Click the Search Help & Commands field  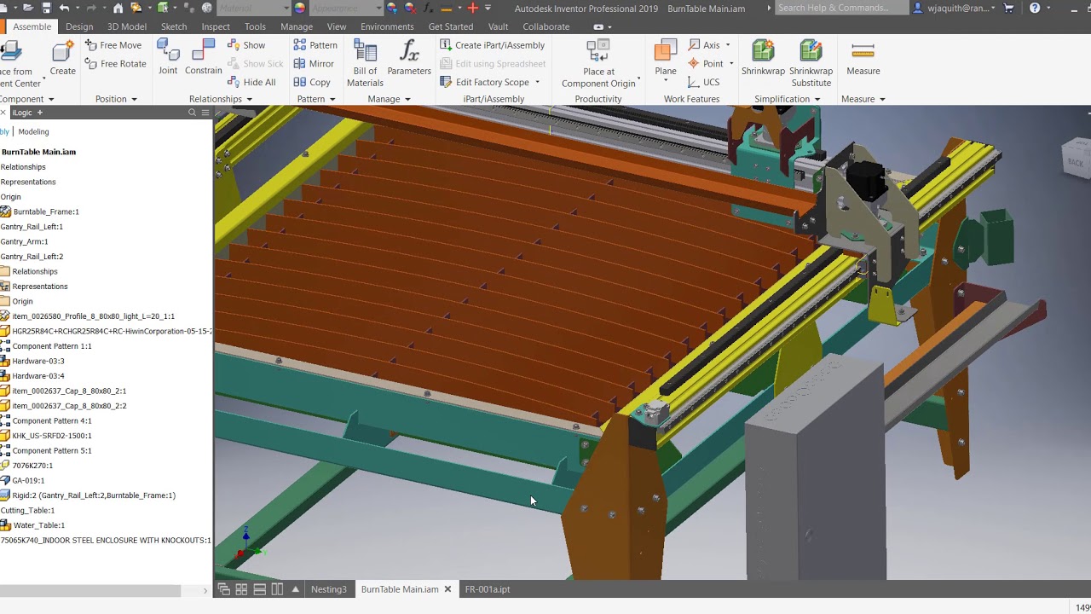coord(840,8)
